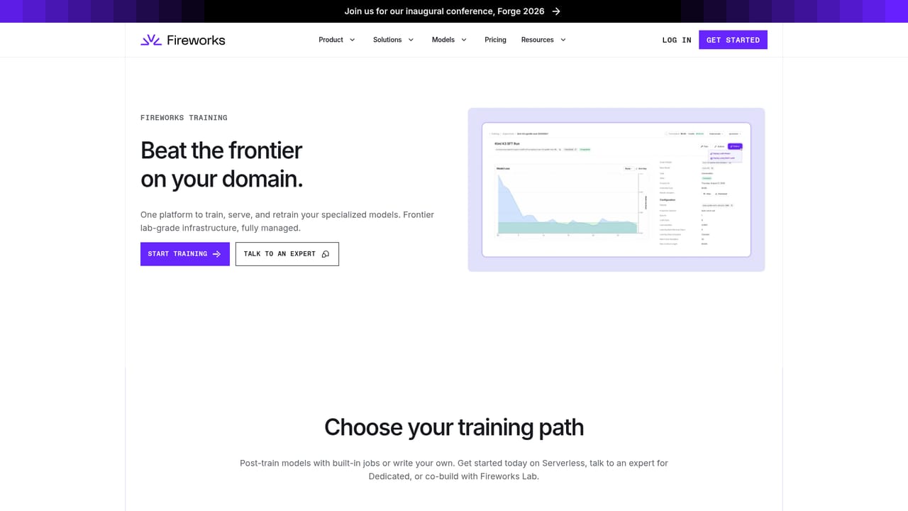Click the Fireworks logo in the header
908x511 pixels.
pos(183,40)
